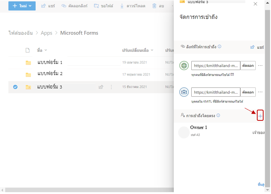
Task: Go to Apps in the breadcrumb
Action: (47, 33)
